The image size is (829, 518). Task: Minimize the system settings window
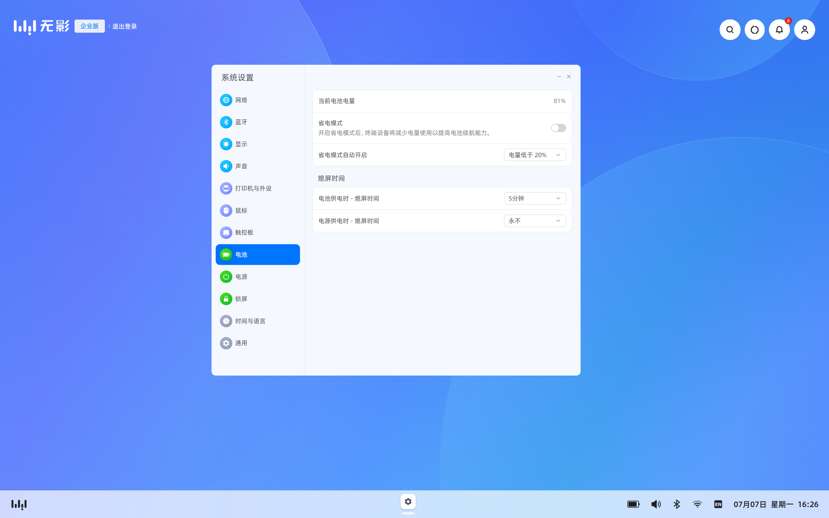coord(559,77)
